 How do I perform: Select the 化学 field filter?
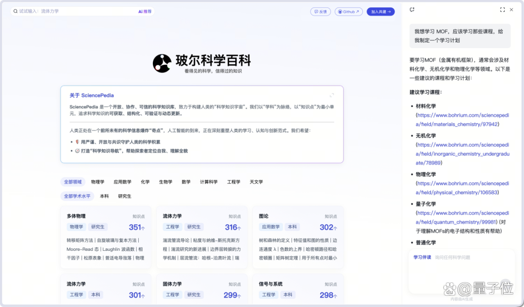click(x=145, y=182)
